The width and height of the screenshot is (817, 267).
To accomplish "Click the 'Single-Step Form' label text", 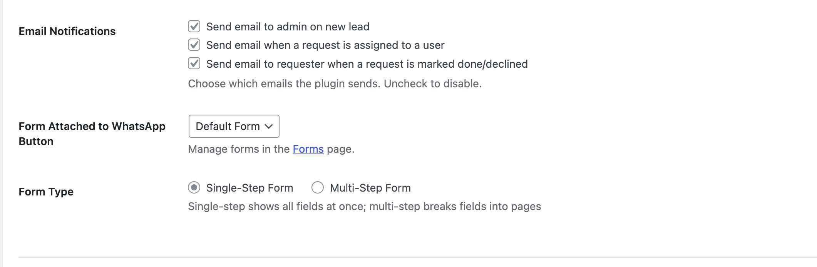I will pos(249,188).
